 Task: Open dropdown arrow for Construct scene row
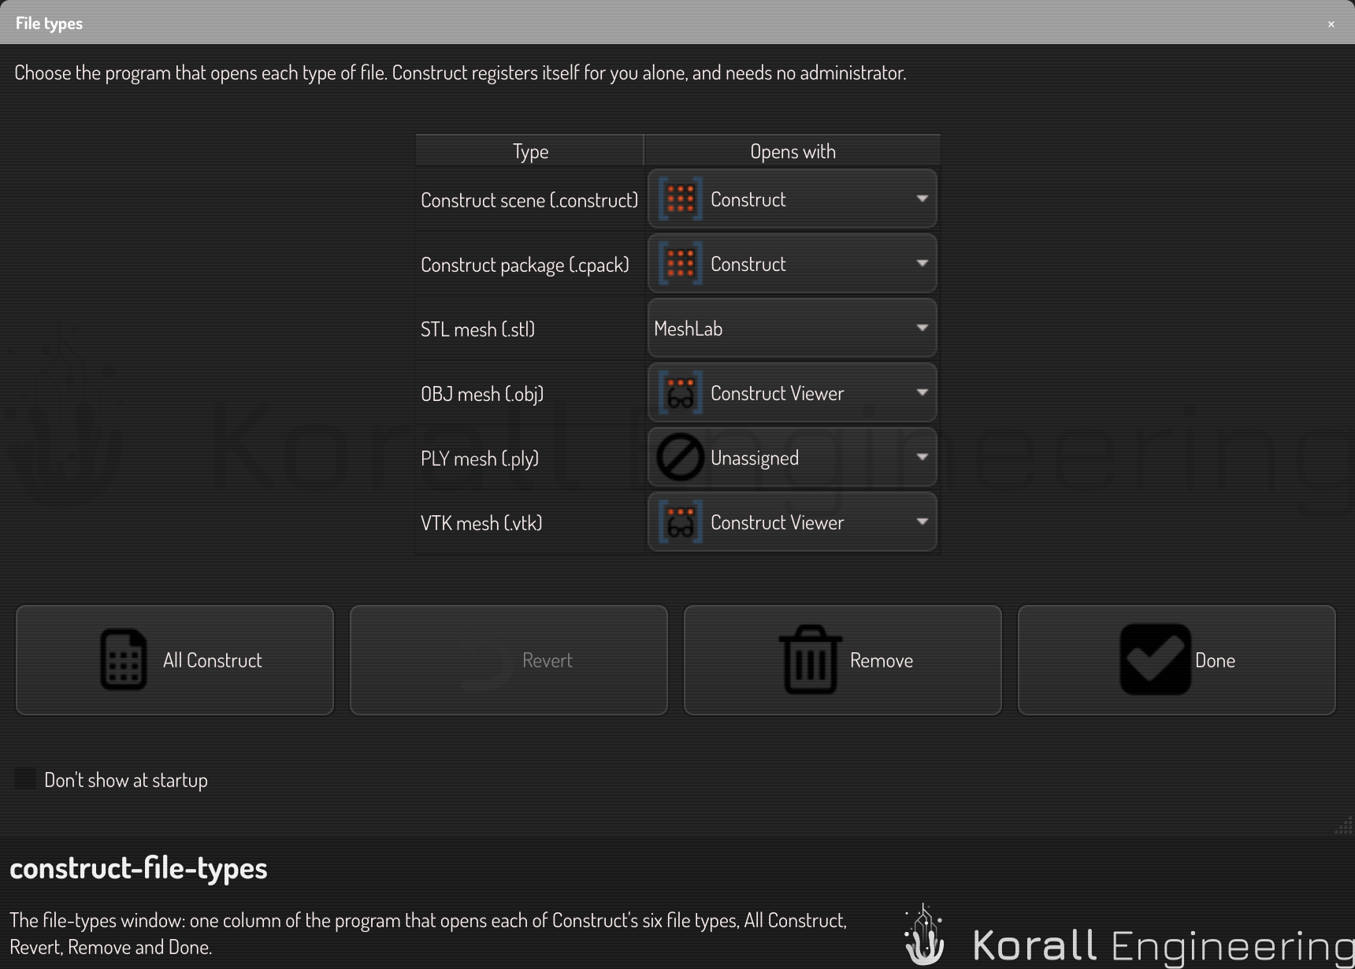pyautogui.click(x=922, y=199)
